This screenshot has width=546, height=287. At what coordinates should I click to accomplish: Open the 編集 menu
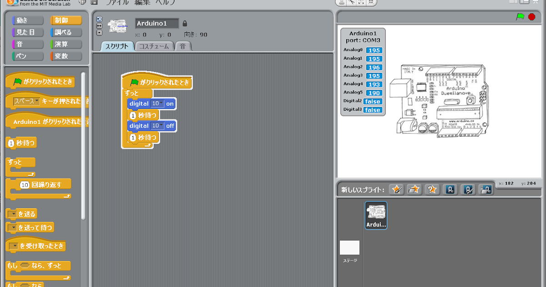143,2
